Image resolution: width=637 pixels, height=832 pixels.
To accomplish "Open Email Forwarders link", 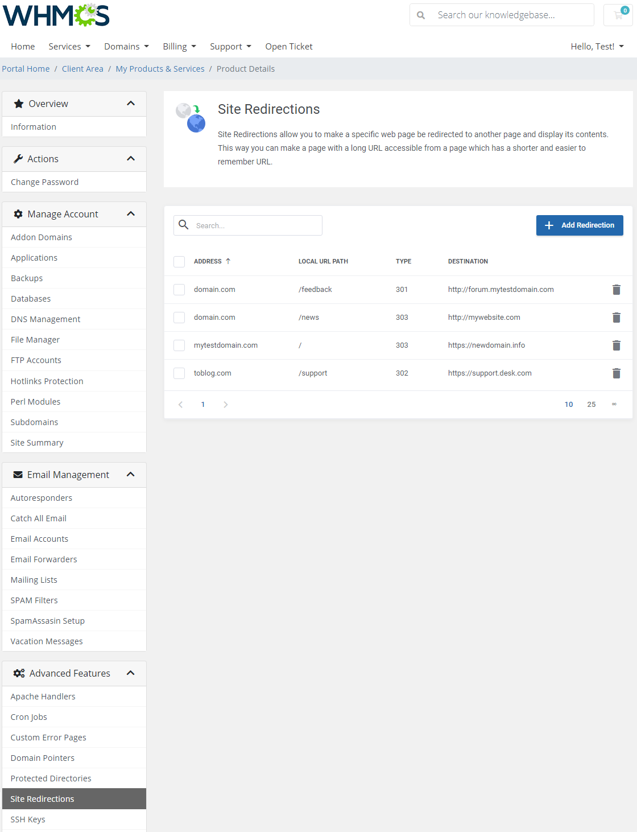I will [74, 559].
